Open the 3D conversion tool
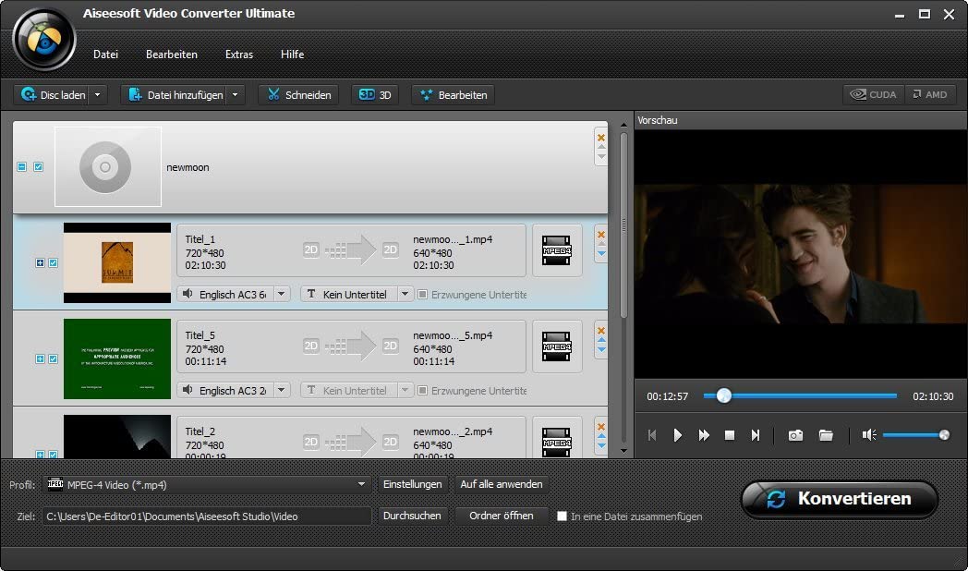 [375, 94]
